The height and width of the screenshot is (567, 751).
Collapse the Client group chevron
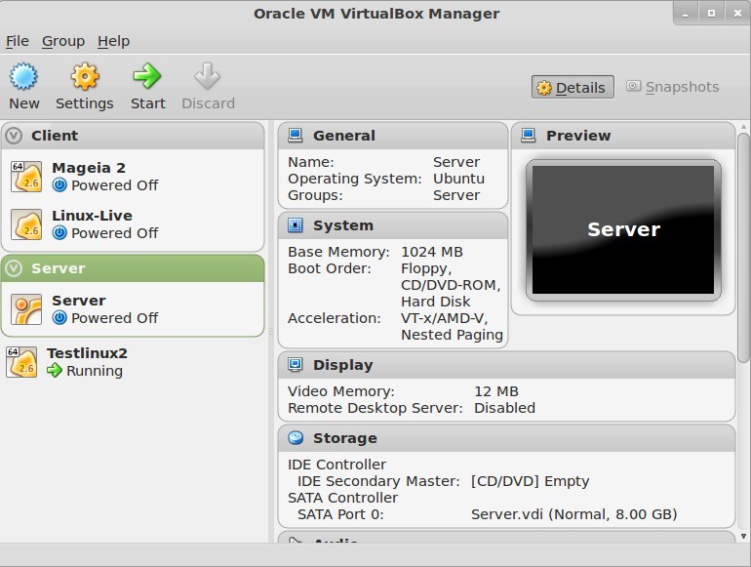coord(14,136)
